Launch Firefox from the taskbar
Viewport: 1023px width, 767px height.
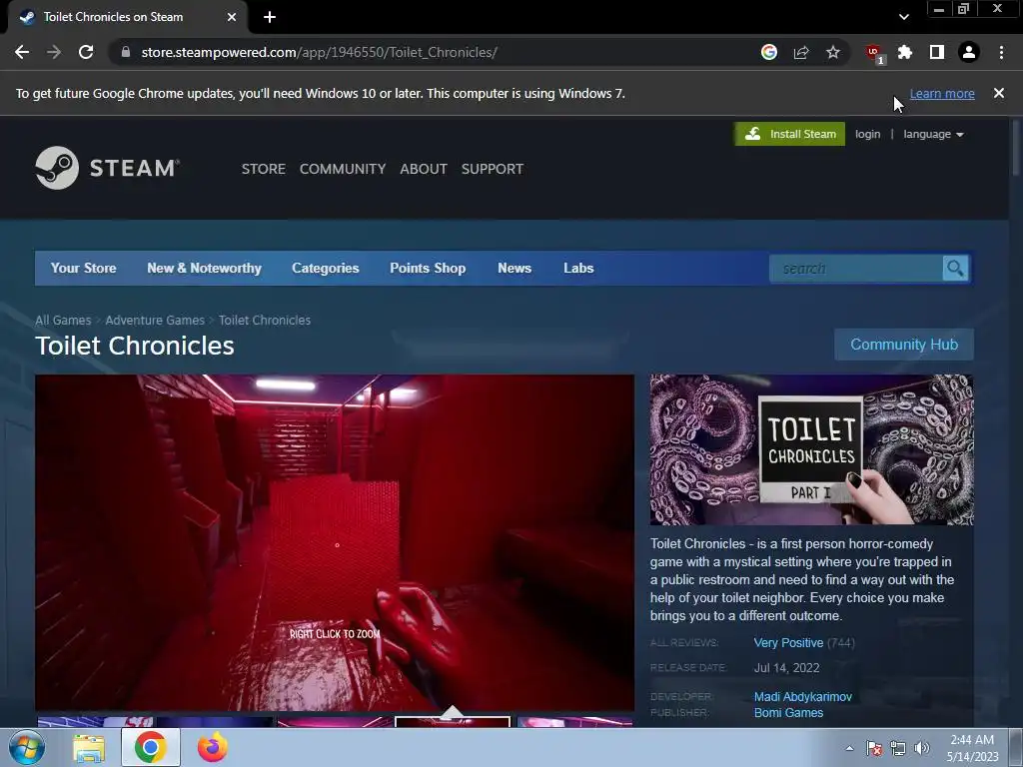pos(213,747)
